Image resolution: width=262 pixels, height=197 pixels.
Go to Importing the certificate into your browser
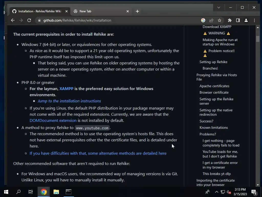pos(215,183)
